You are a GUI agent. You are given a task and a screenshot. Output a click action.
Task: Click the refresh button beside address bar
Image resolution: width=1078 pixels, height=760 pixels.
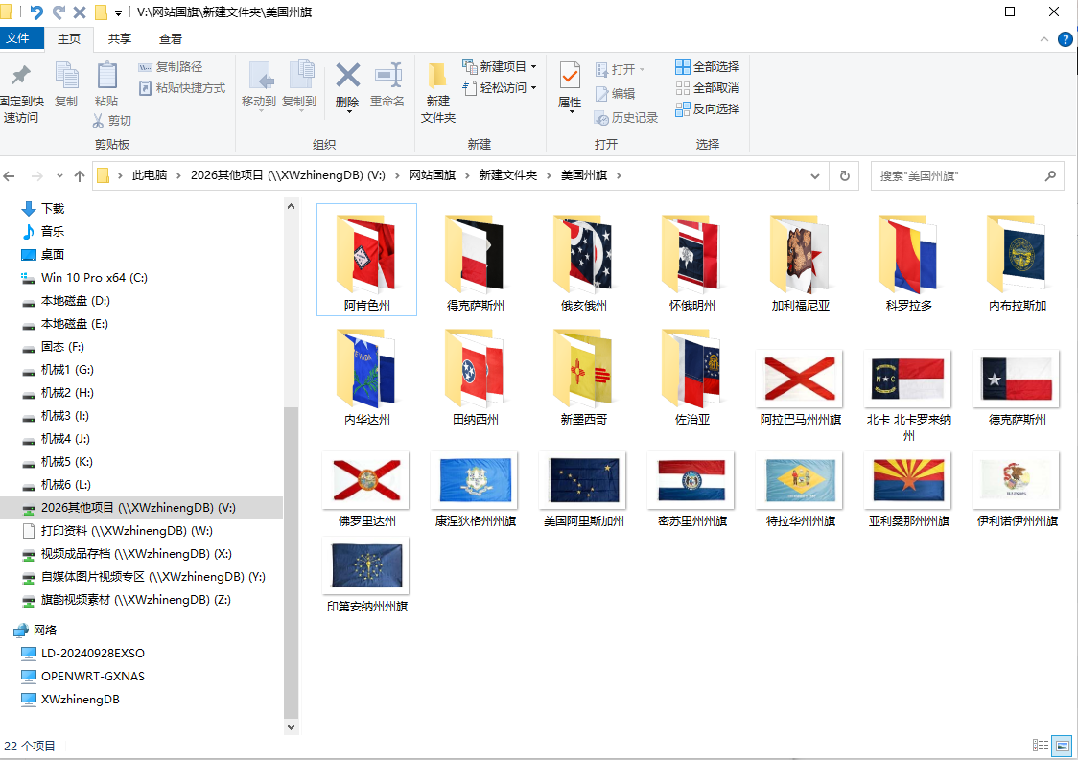click(845, 176)
